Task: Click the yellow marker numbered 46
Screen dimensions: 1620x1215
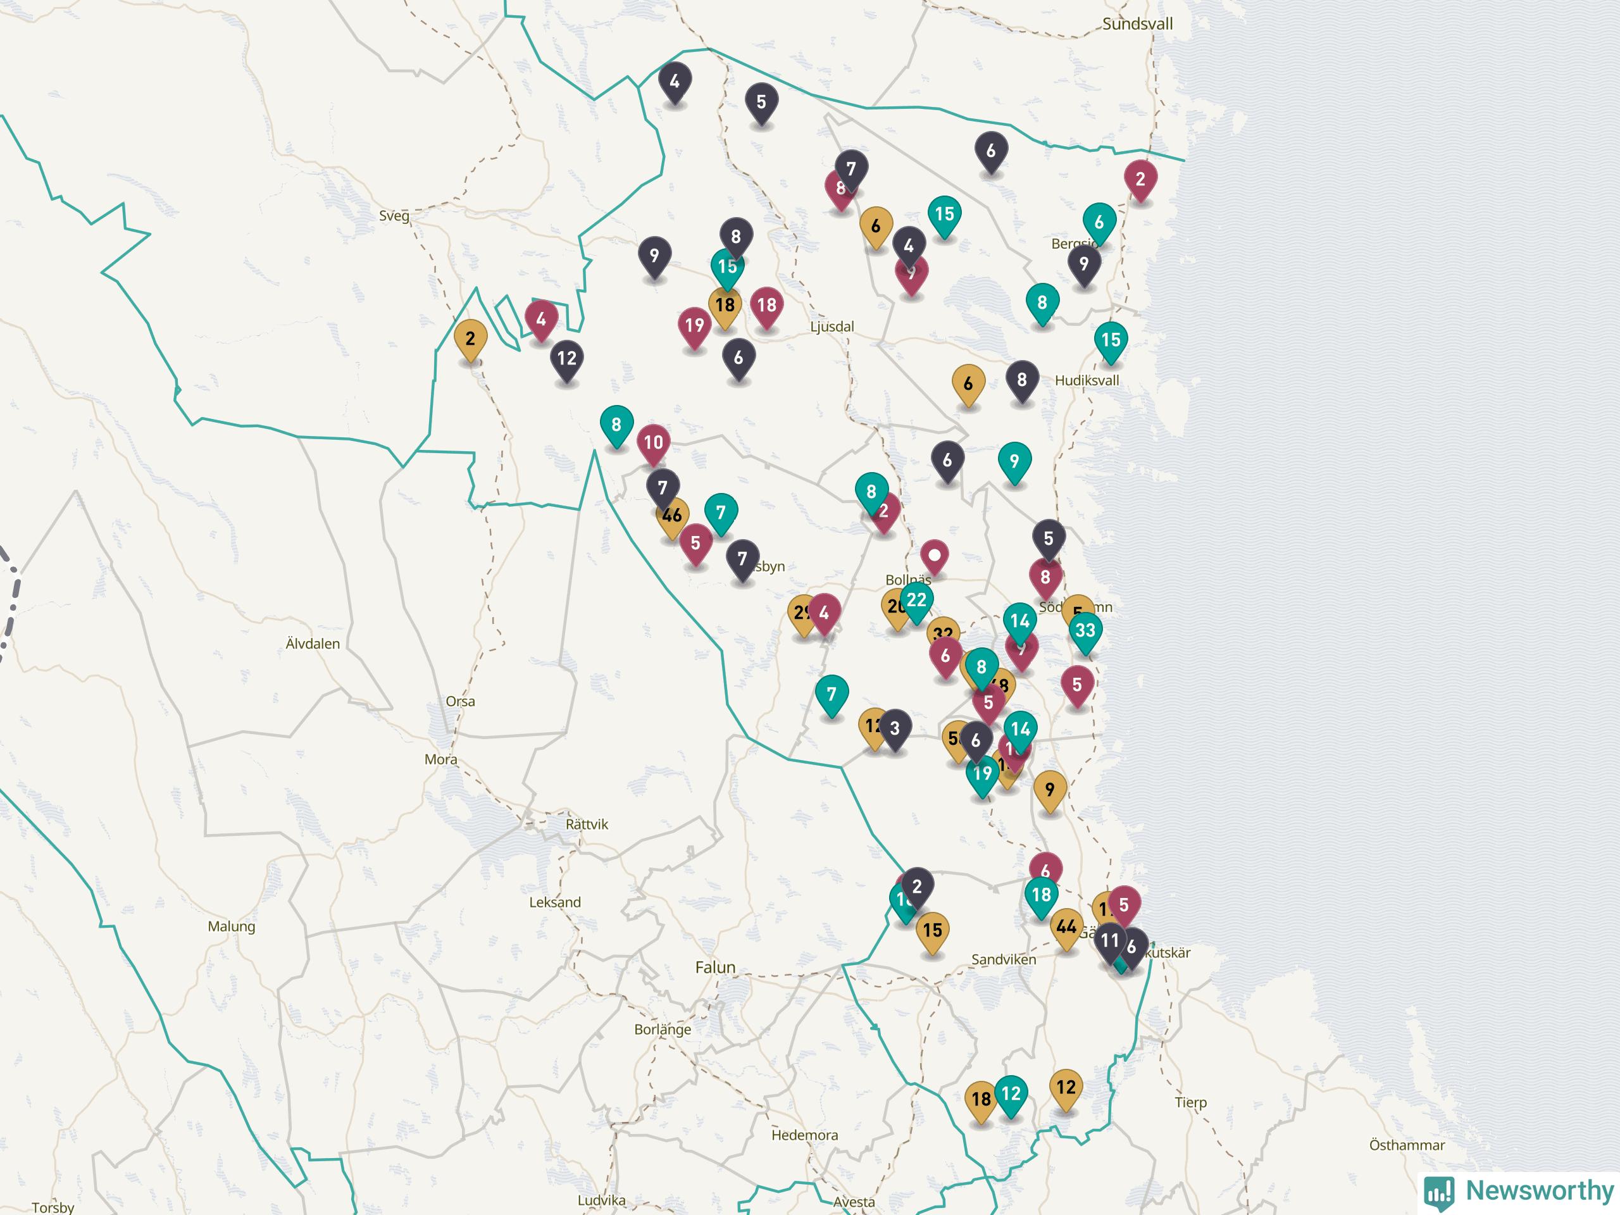Action: click(675, 516)
